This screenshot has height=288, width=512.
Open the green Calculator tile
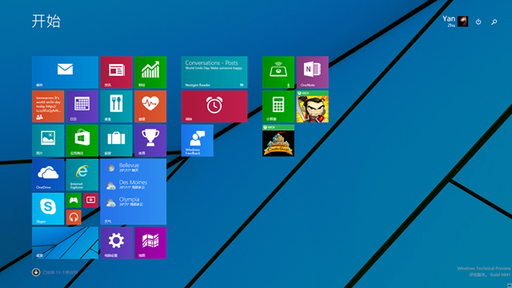tap(278, 106)
